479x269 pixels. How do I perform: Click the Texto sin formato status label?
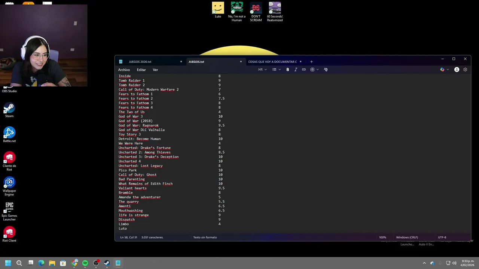[x=205, y=237]
